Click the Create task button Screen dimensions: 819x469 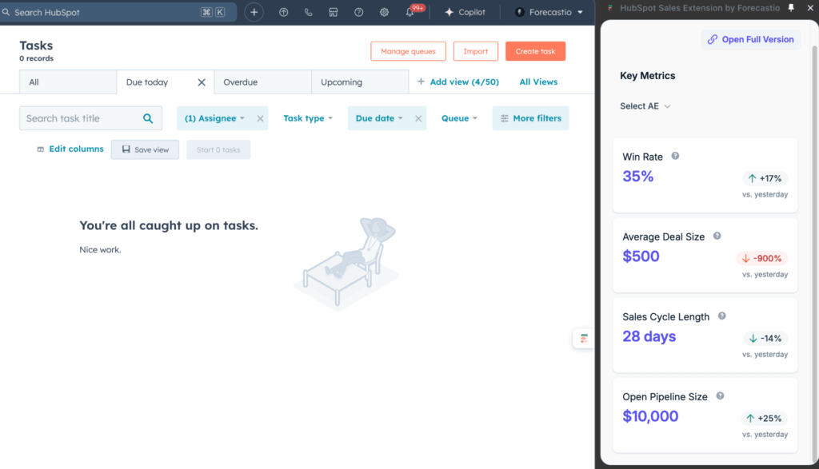point(535,51)
